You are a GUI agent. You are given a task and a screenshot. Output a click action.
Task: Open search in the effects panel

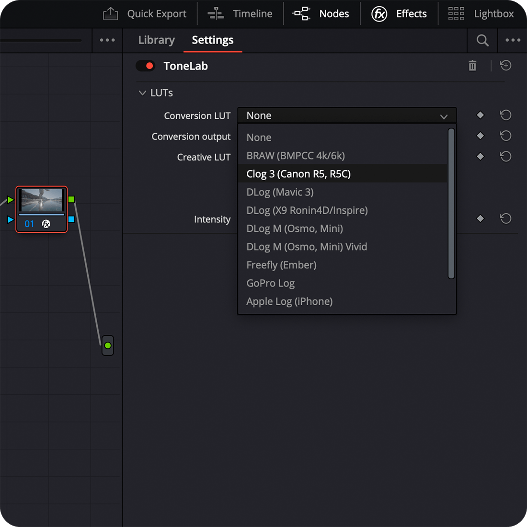pos(482,41)
